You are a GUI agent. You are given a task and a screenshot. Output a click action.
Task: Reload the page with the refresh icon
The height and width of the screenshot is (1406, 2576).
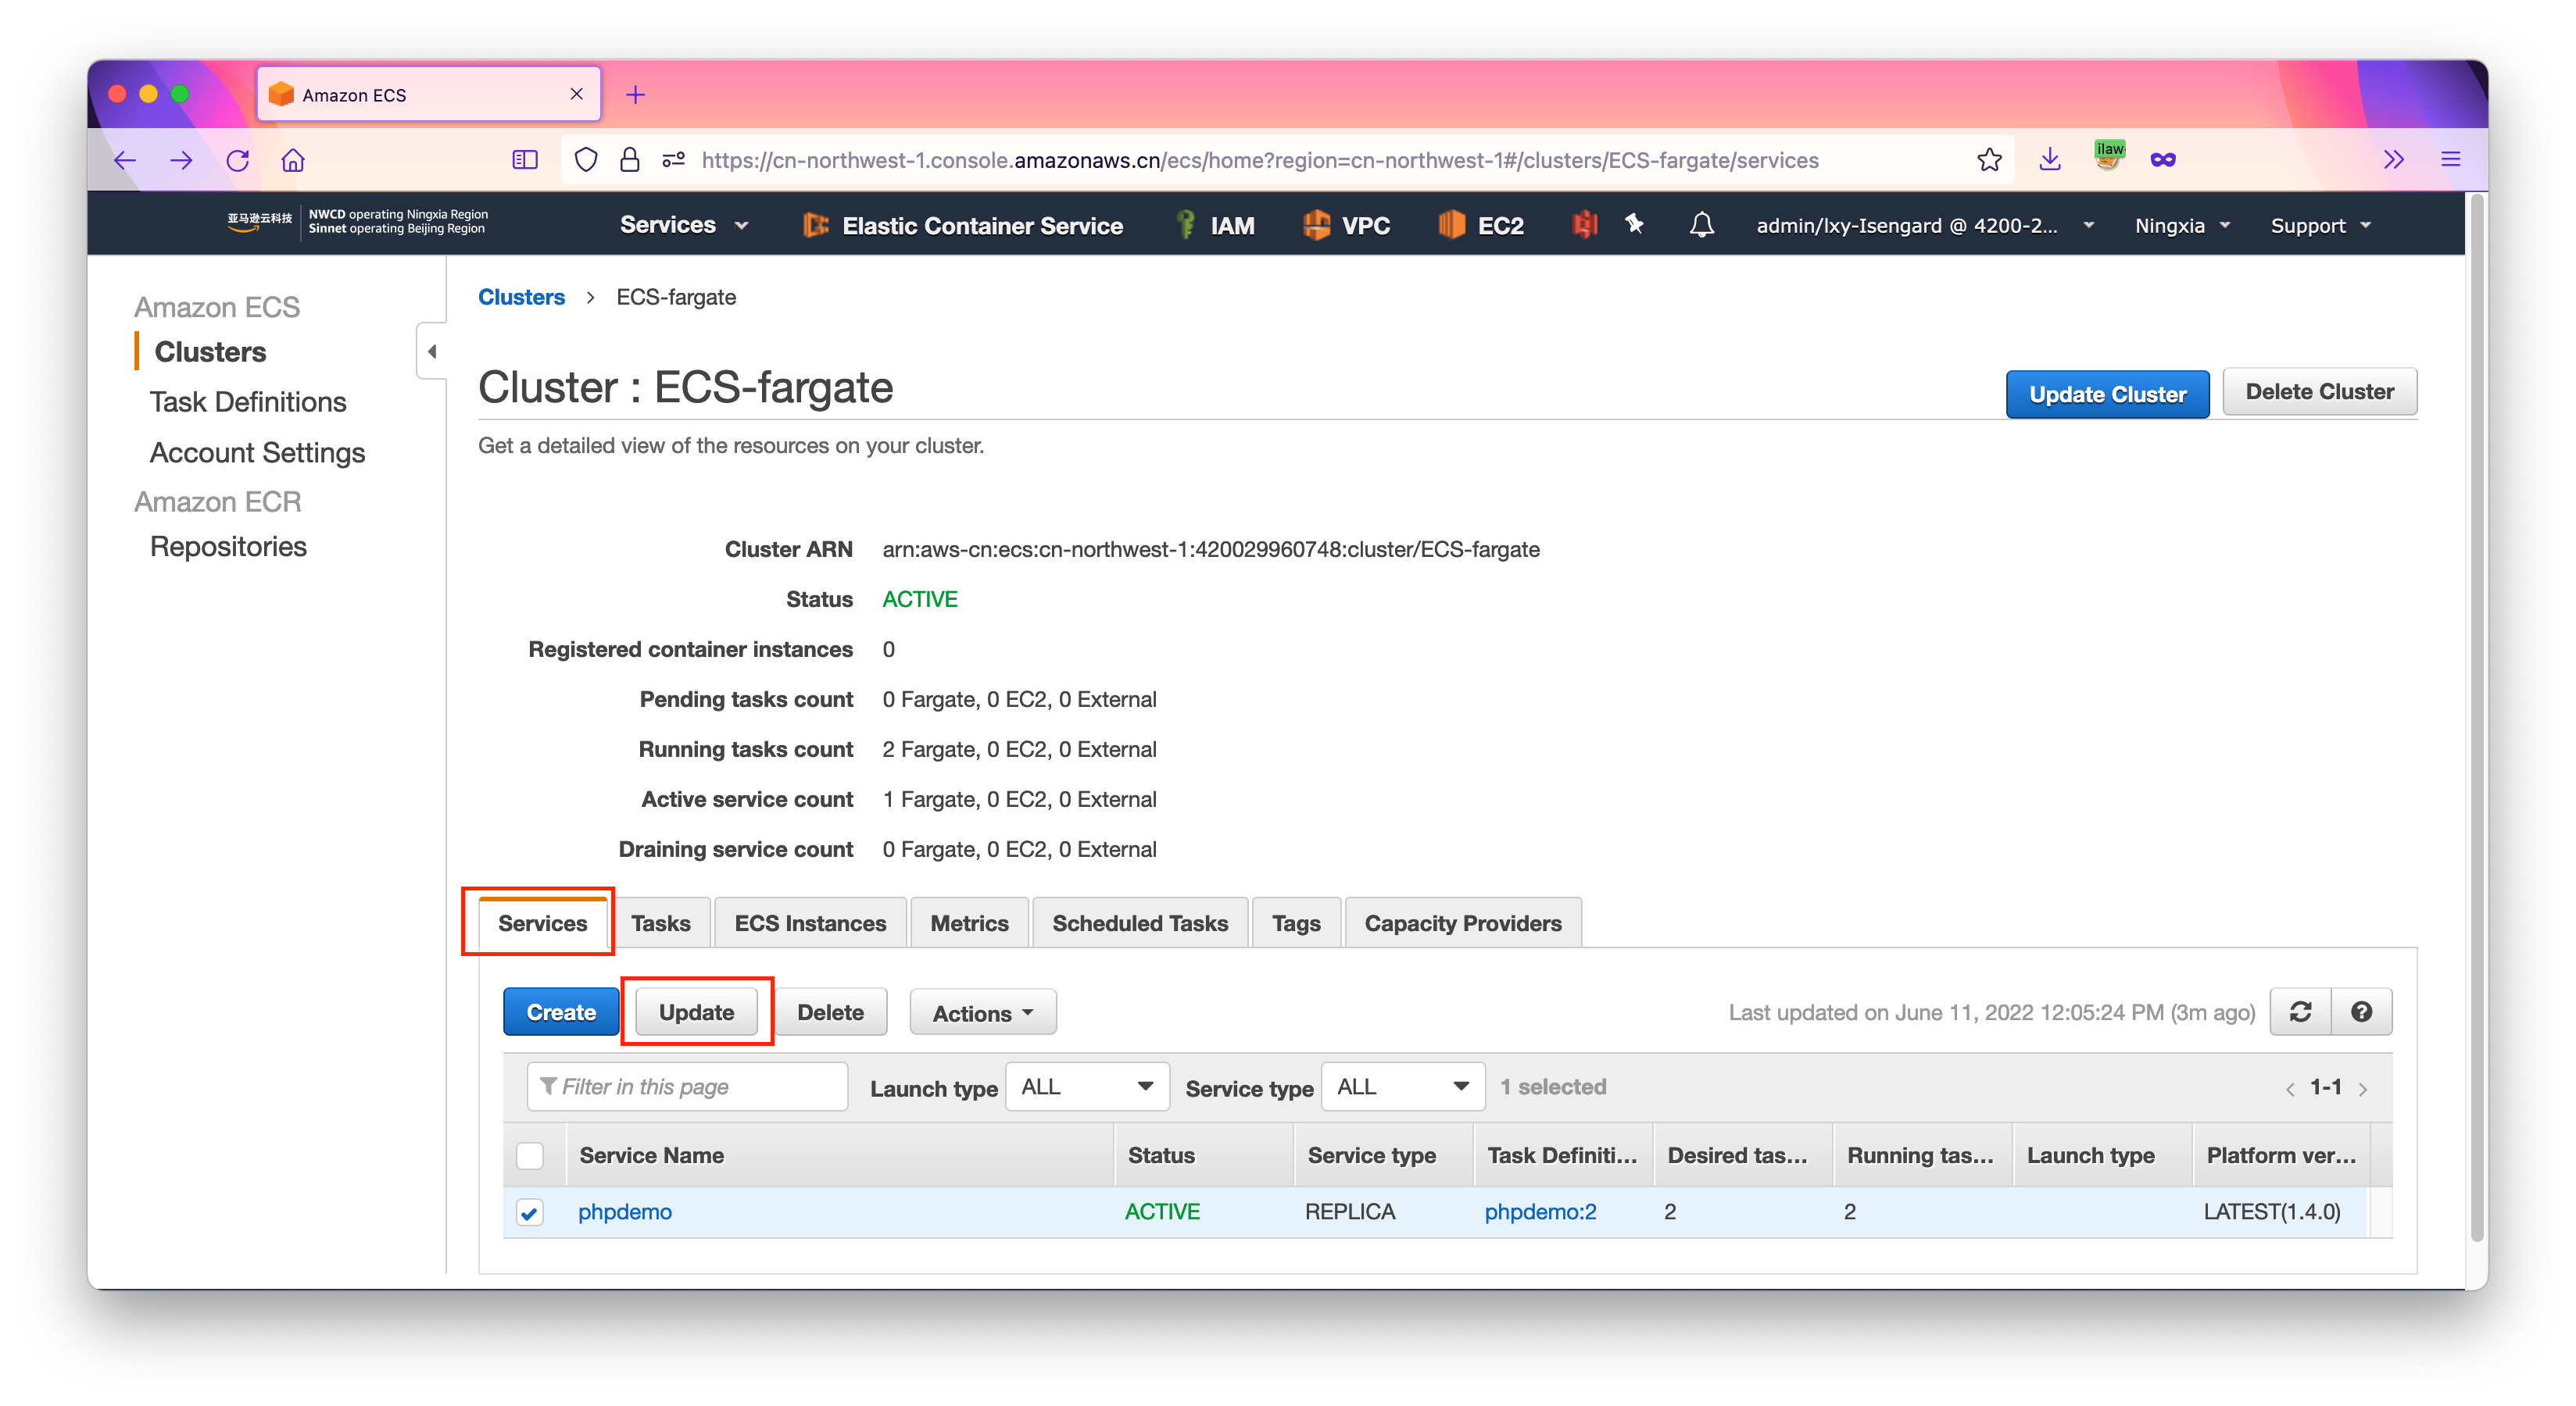click(237, 160)
